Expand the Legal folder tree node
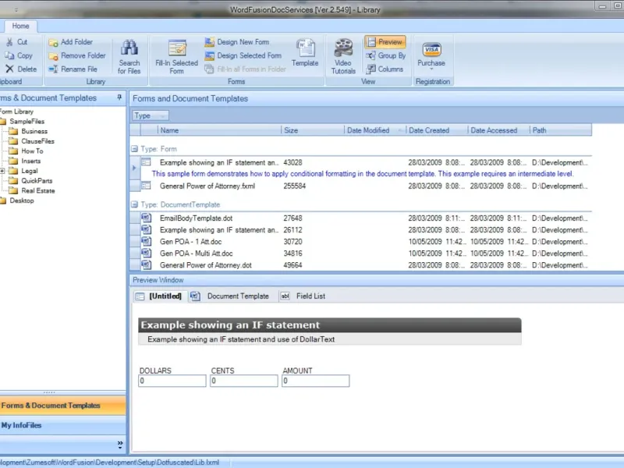Viewport: 624px width, 468px height. (2, 171)
